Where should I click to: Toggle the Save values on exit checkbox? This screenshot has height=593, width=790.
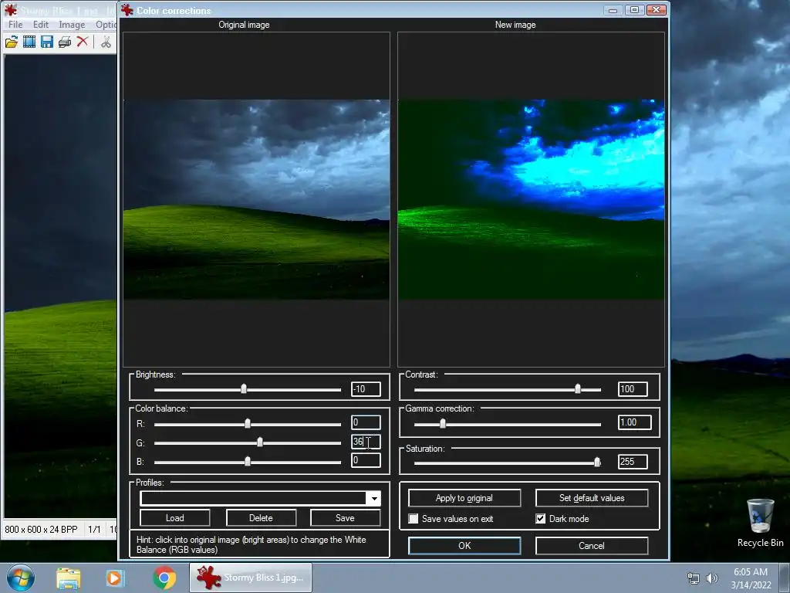(414, 518)
